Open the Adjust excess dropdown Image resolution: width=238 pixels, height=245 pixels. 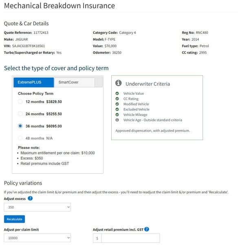(x=37, y=207)
